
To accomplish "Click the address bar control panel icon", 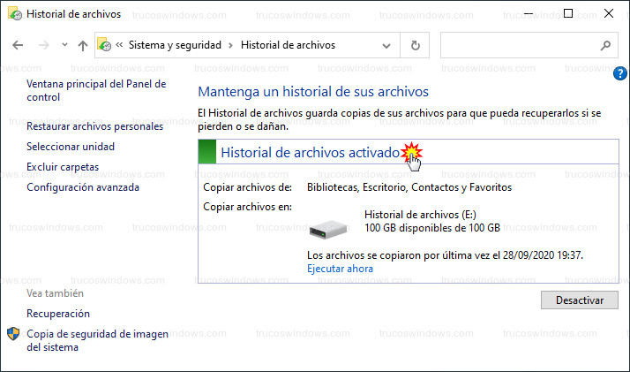I will [105, 45].
